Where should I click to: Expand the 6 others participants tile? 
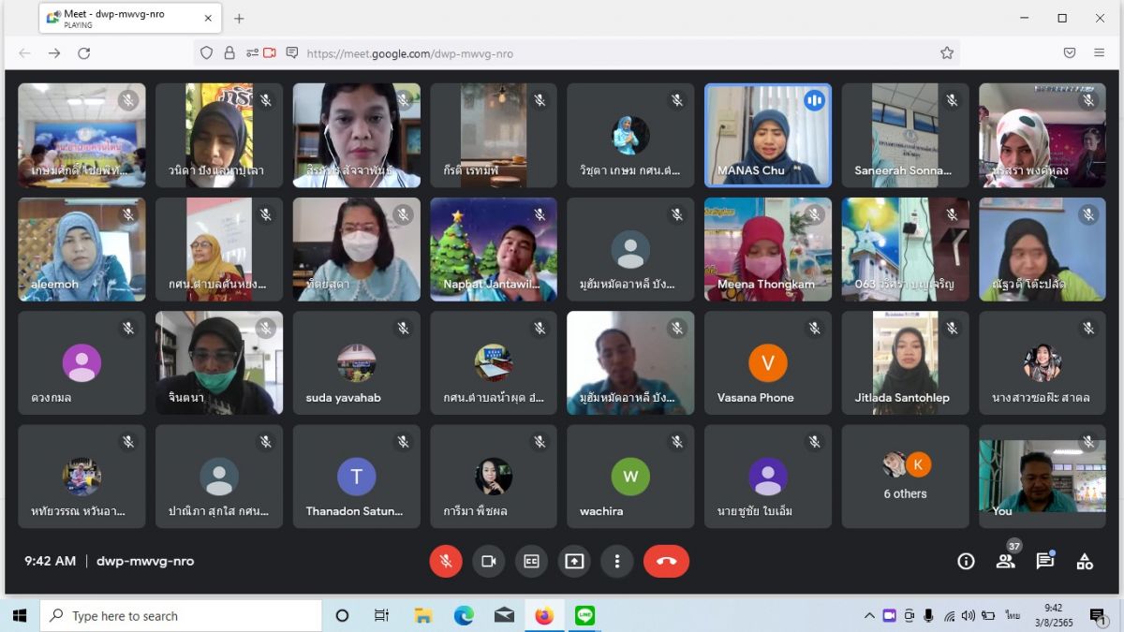[x=905, y=477]
